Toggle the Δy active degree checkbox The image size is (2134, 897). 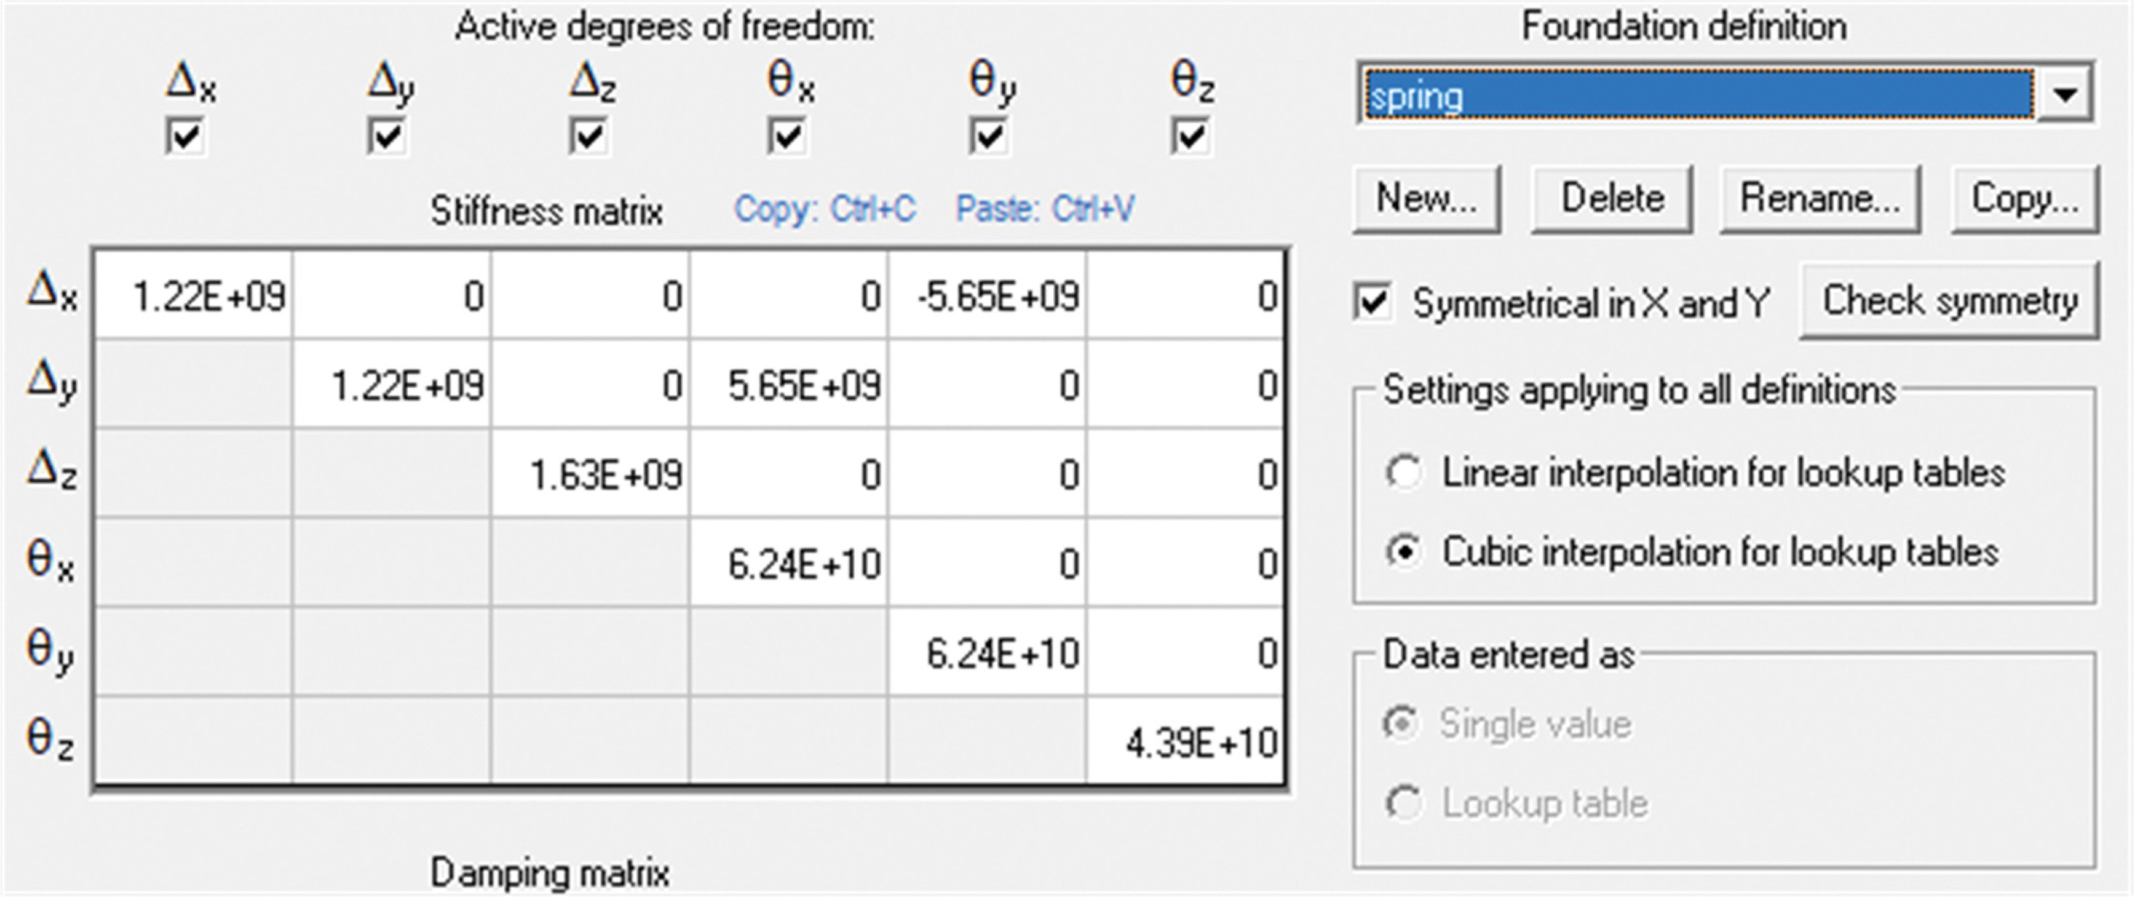pyautogui.click(x=387, y=136)
